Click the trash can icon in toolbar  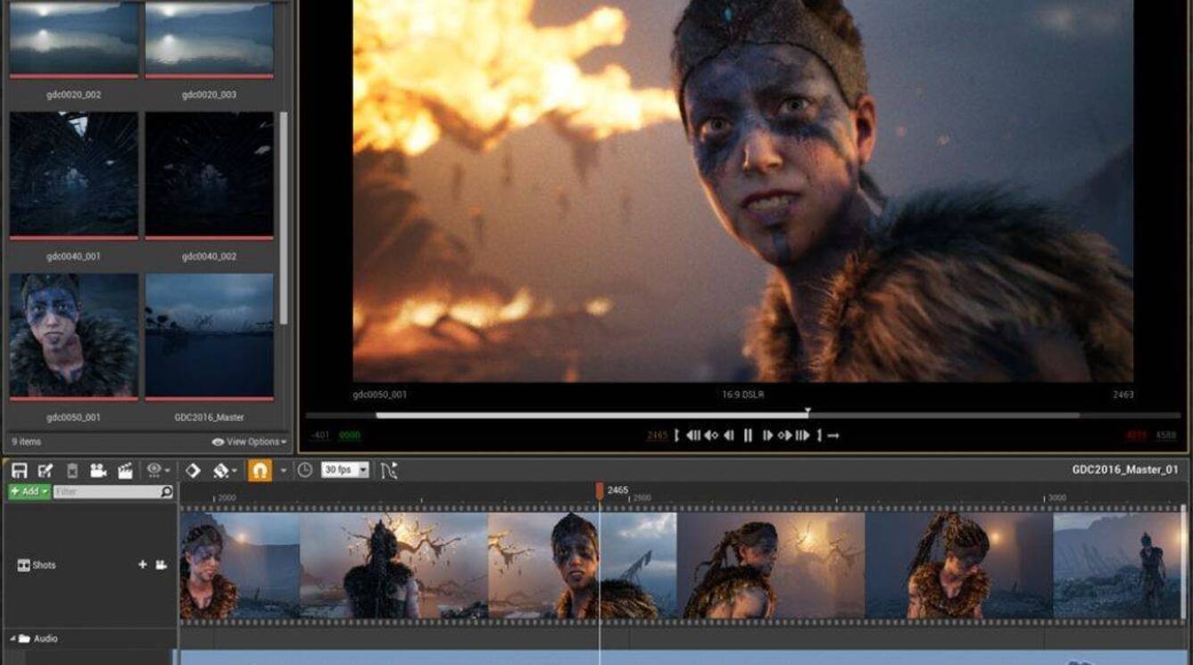[72, 470]
